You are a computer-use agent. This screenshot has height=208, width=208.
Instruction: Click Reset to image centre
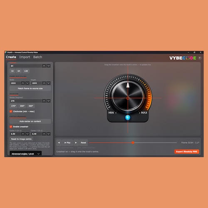tap(21, 139)
